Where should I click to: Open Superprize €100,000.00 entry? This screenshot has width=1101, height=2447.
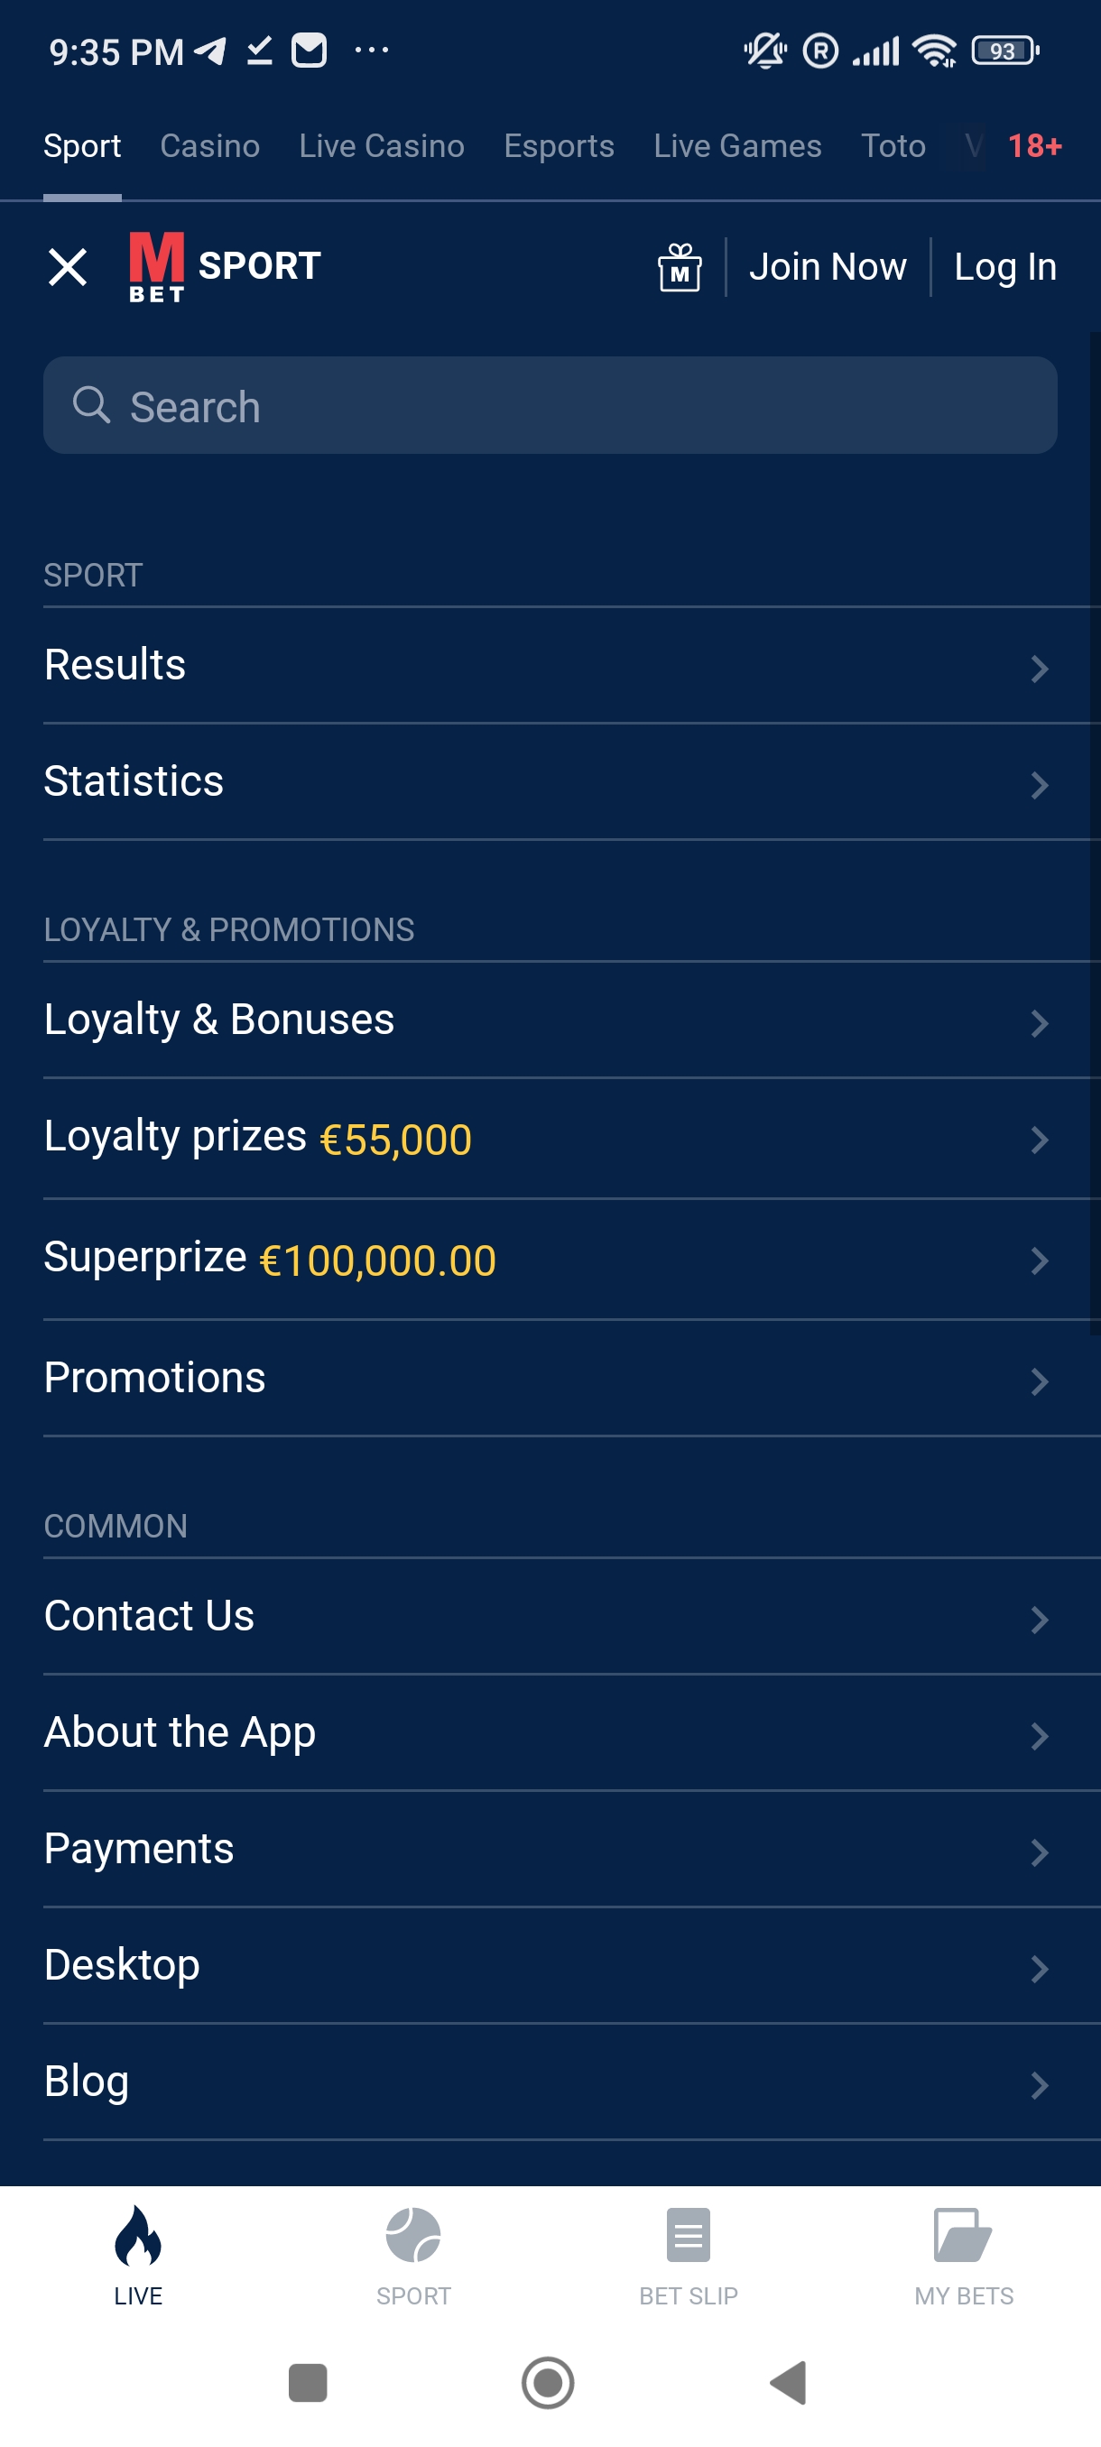tap(550, 1259)
